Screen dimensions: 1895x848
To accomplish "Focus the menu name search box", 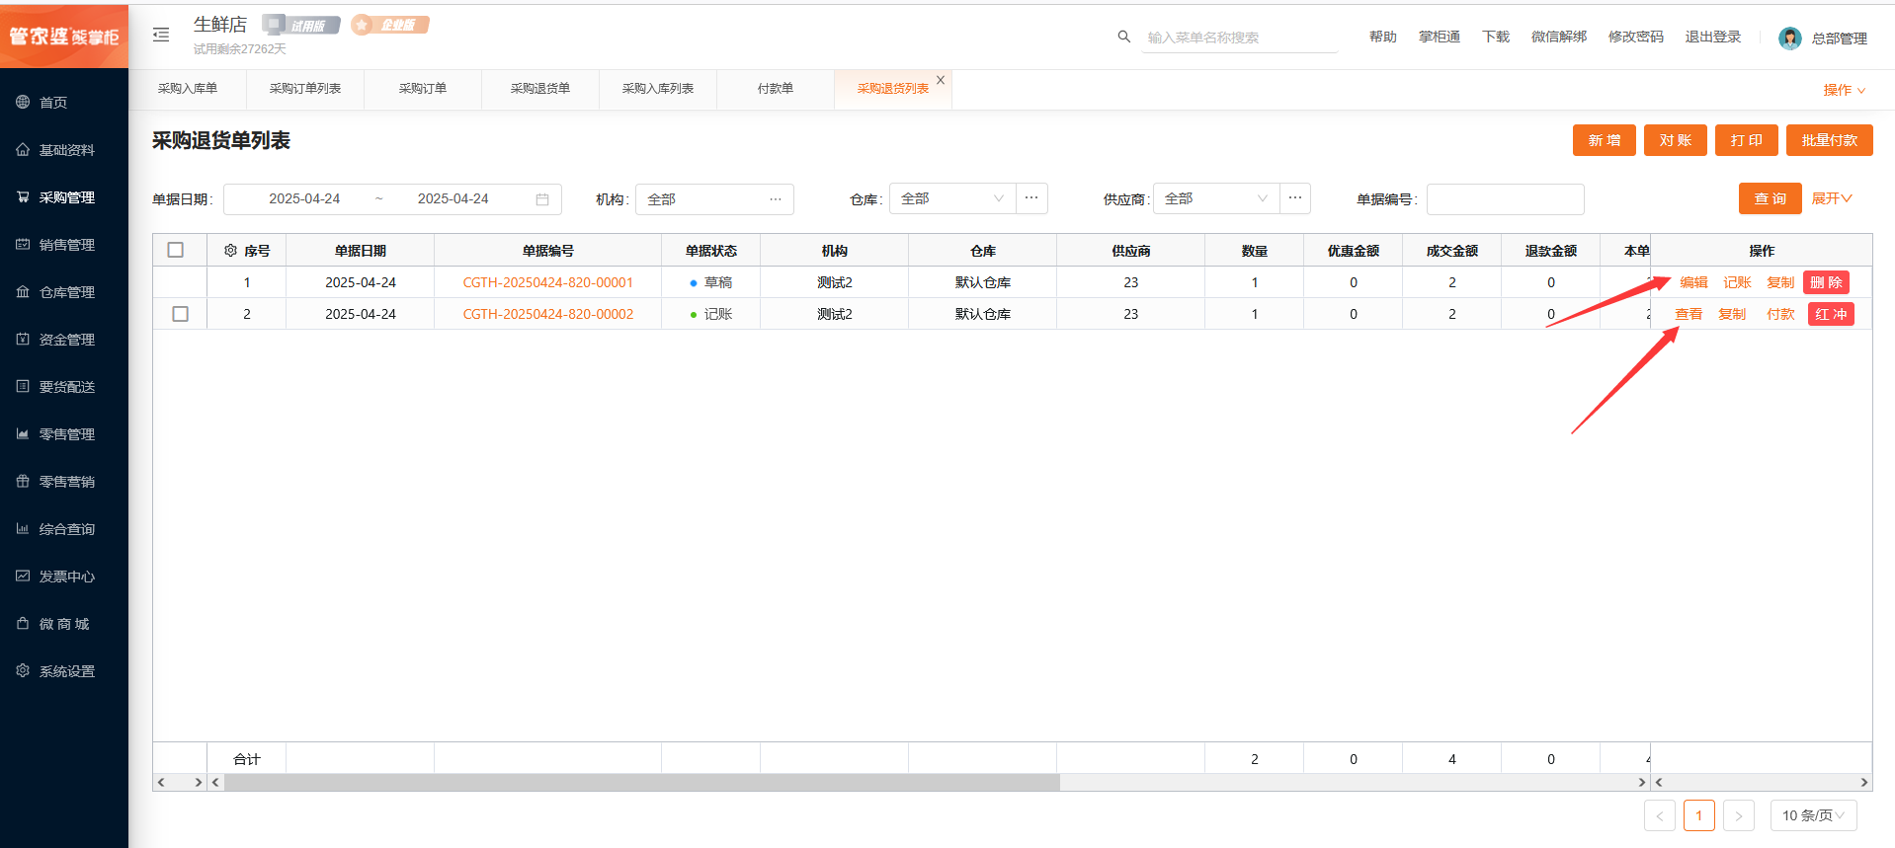I will coord(1240,38).
